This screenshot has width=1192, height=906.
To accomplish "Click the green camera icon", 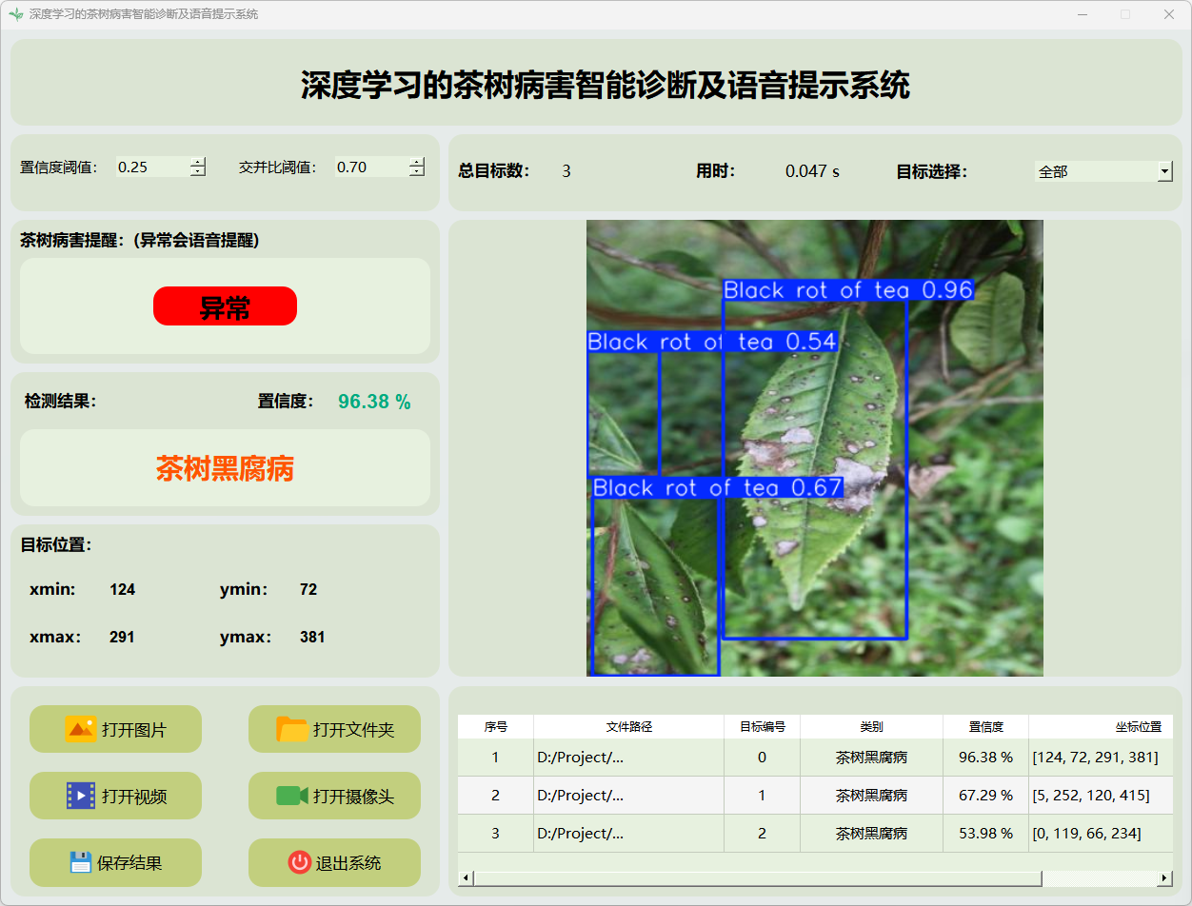I will (291, 796).
